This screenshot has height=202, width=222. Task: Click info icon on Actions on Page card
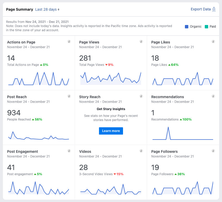(69, 41)
